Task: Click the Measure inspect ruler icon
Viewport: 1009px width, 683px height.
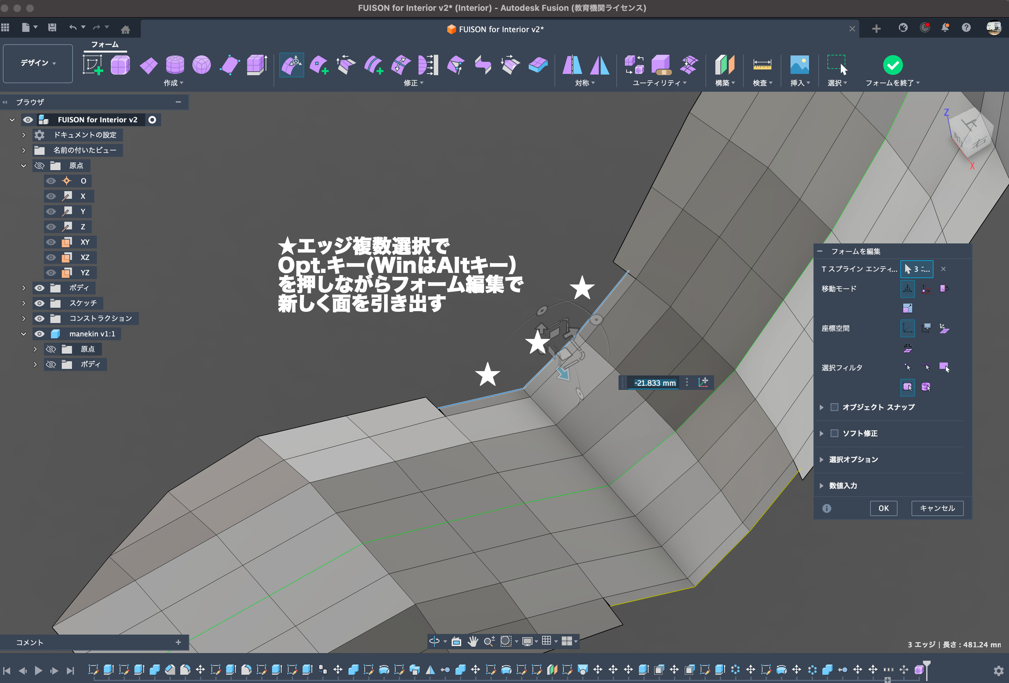Action: pos(762,65)
